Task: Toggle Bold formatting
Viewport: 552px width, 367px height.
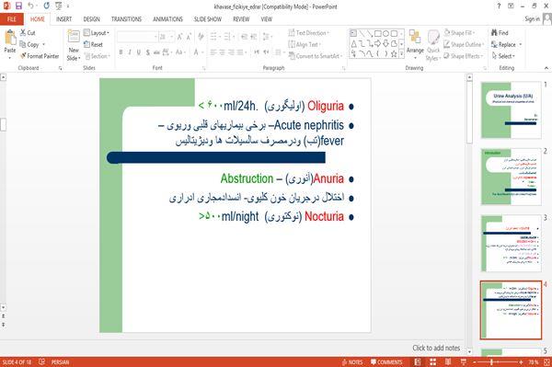Action: click(121, 52)
